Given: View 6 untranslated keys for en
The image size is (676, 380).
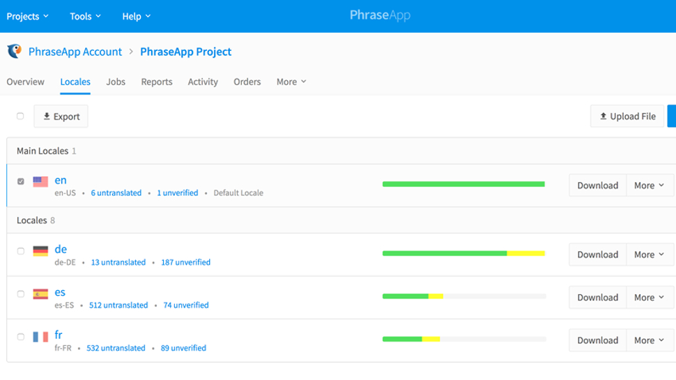Looking at the screenshot, I should pos(116,193).
